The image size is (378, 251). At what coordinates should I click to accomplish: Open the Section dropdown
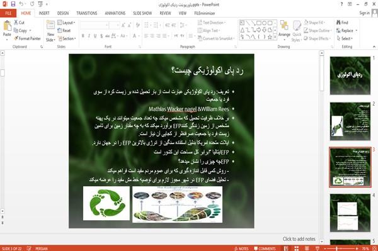coord(67,38)
